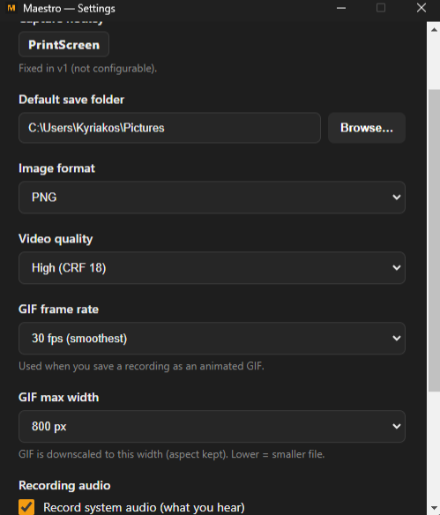Click the scrollbar track below the thumb

tap(434, 447)
